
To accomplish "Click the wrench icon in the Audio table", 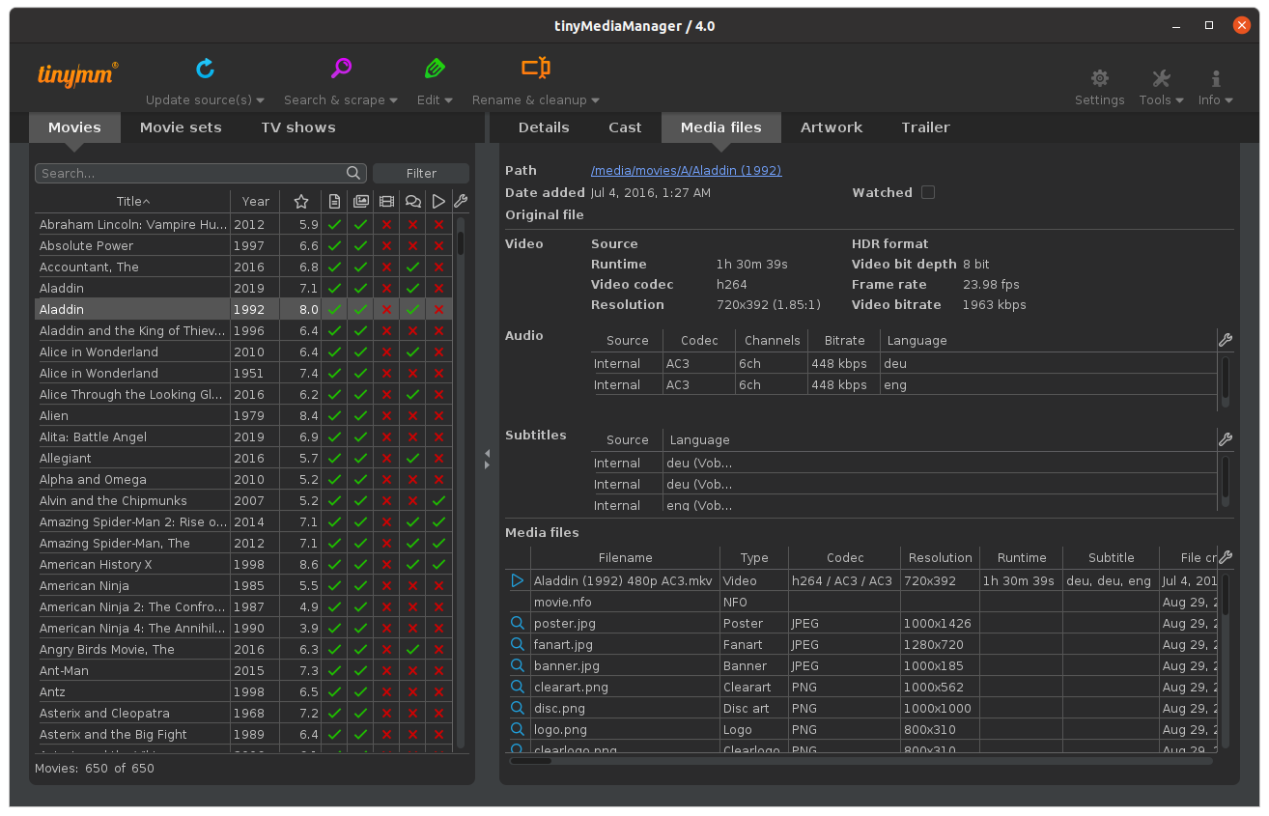I will 1225,340.
